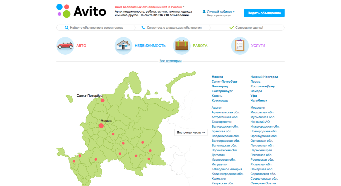
Task: Select Оренбургская обл. region
Action: point(264,136)
